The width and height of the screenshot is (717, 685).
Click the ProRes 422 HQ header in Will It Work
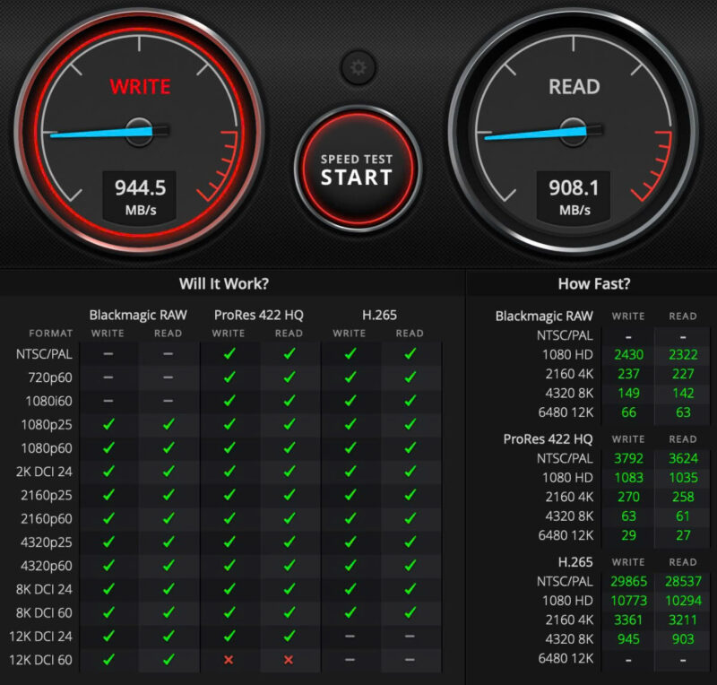tap(259, 315)
